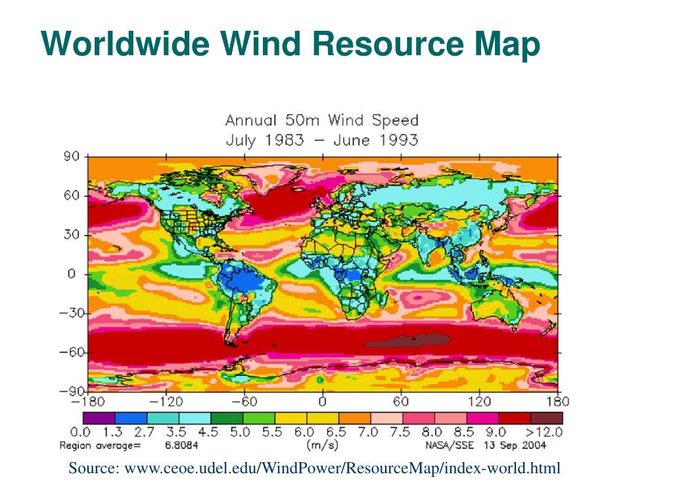Click the 'Region average=' label

pyautogui.click(x=100, y=446)
